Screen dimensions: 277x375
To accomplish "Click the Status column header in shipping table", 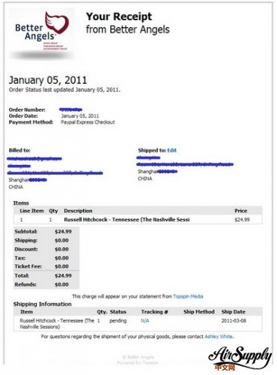I will 118,312.
